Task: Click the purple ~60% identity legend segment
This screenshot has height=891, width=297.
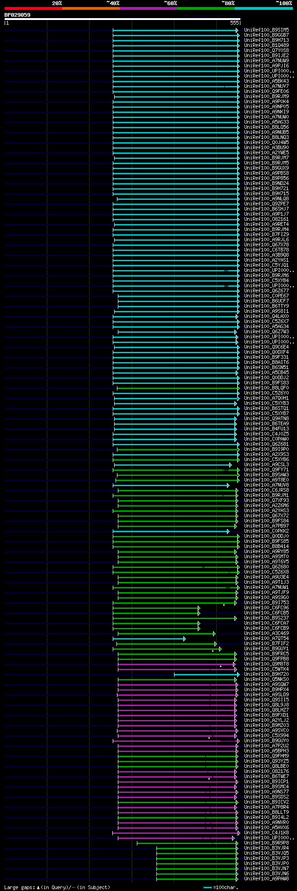Action: [x=148, y=8]
